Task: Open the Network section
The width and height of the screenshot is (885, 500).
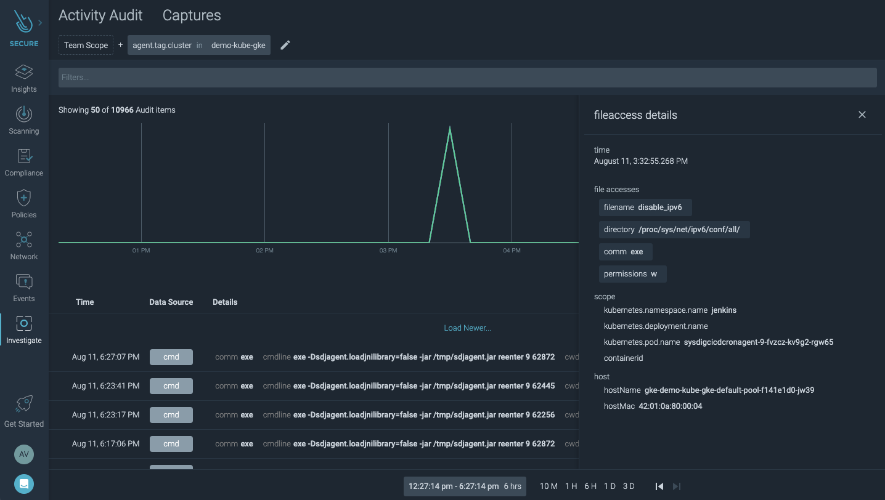Action: point(24,246)
